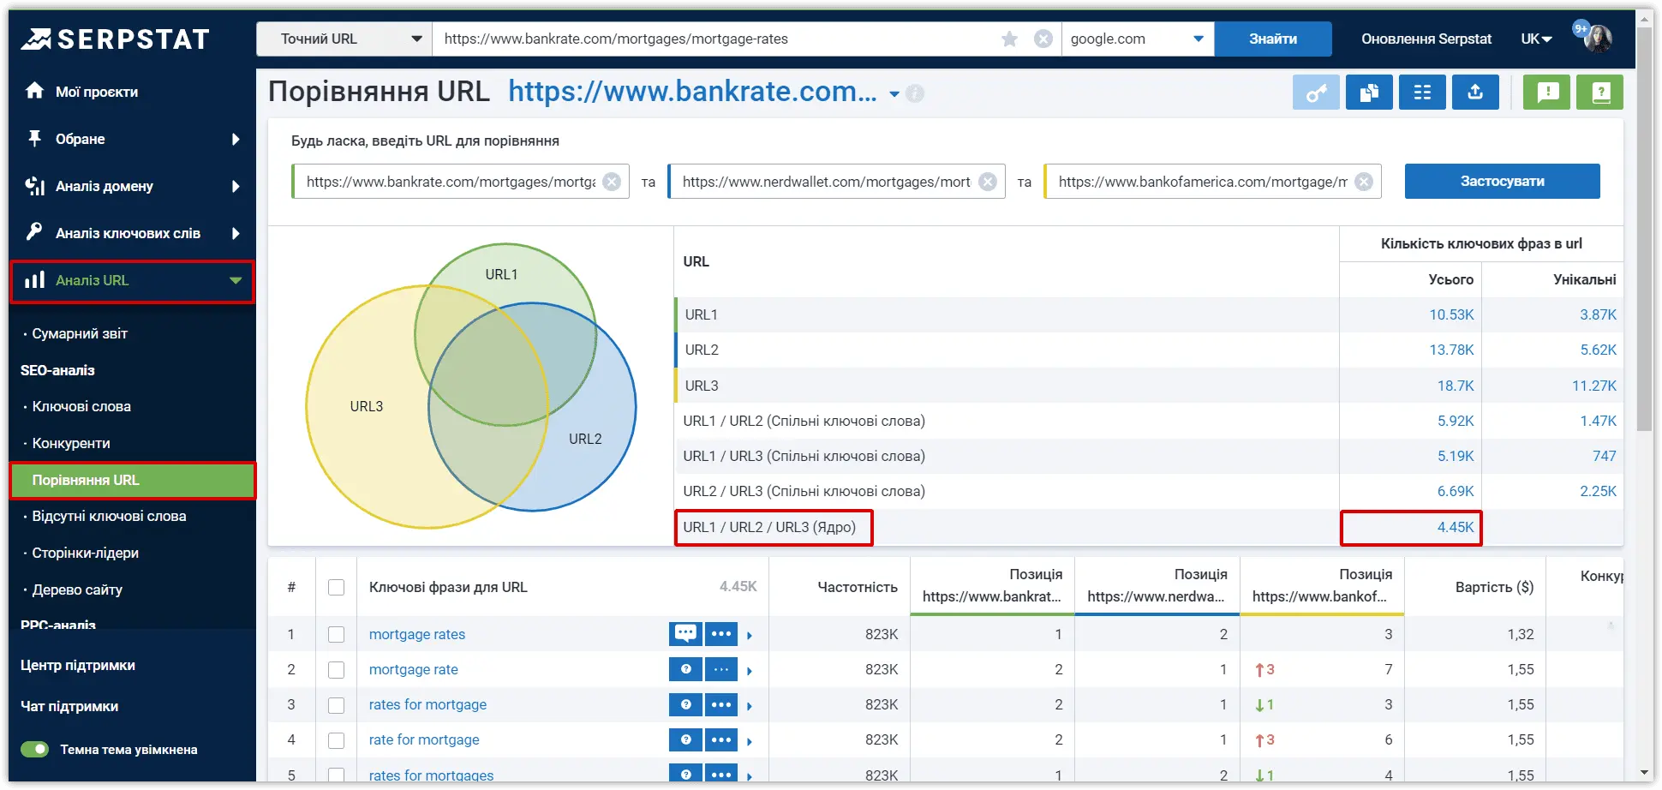Open Ключові слова in sidebar menu
This screenshot has height=790, width=1662.
[81, 406]
